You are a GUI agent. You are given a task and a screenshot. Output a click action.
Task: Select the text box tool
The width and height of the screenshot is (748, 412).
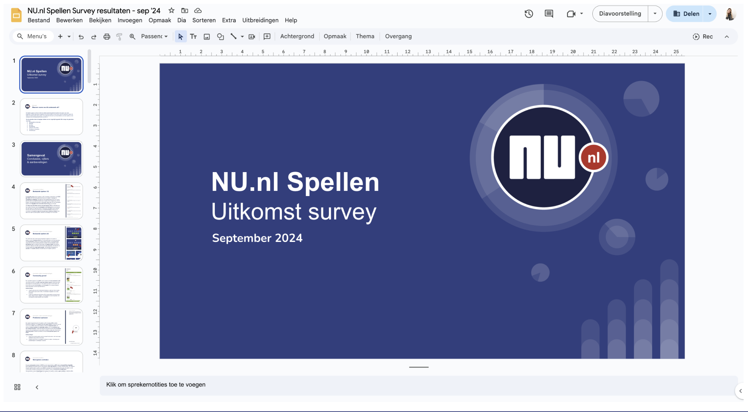194,36
